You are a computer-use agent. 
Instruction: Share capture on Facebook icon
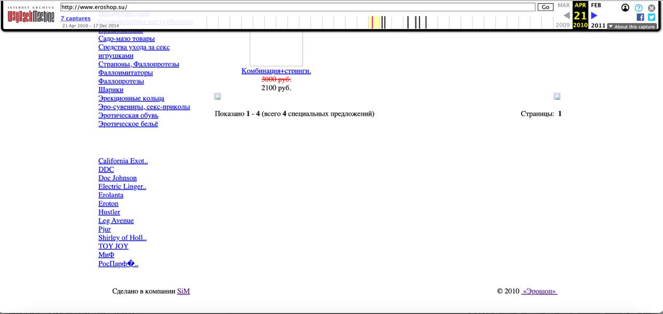(x=640, y=17)
